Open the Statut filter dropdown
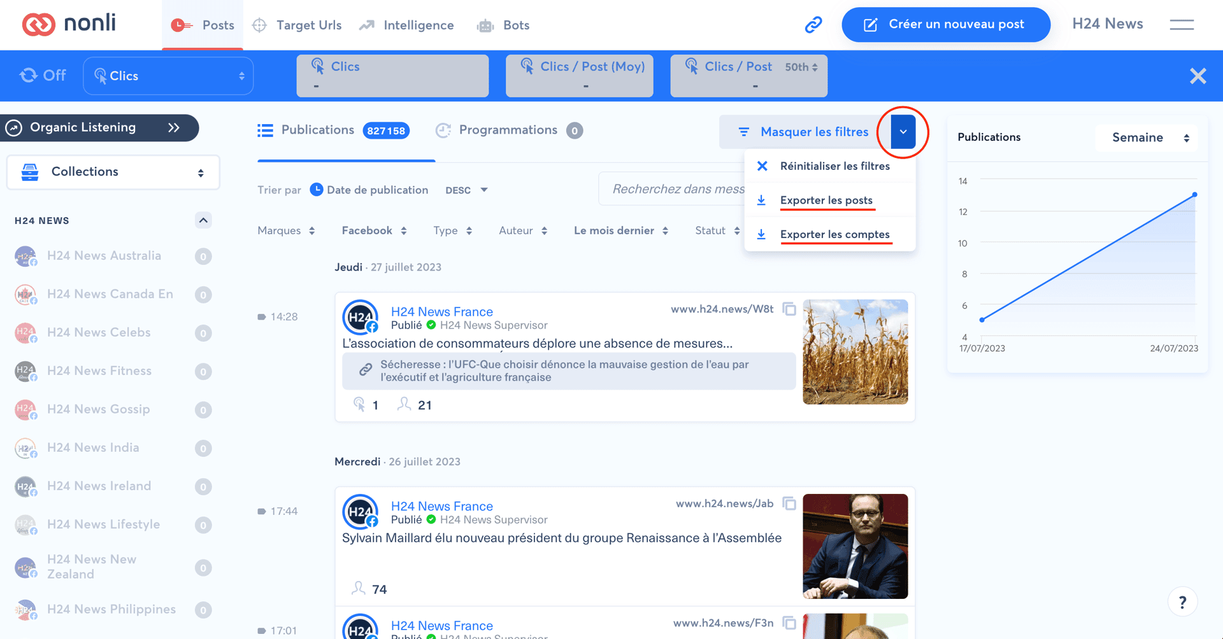 point(717,230)
